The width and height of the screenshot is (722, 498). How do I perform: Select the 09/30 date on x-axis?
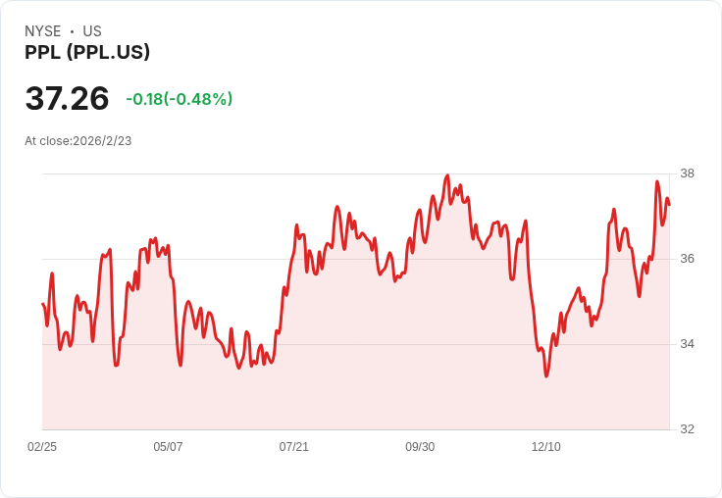tap(420, 447)
